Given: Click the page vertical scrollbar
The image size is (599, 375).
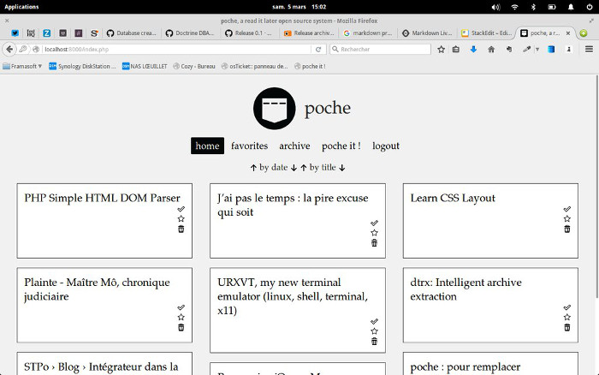Looking at the screenshot, I should (595, 214).
